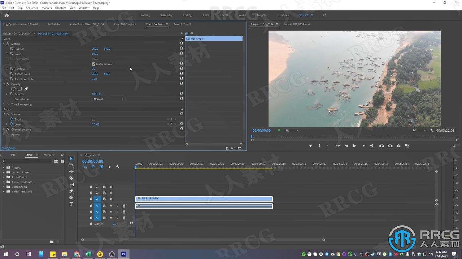
Task: Select the Type tool
Action: (71, 204)
